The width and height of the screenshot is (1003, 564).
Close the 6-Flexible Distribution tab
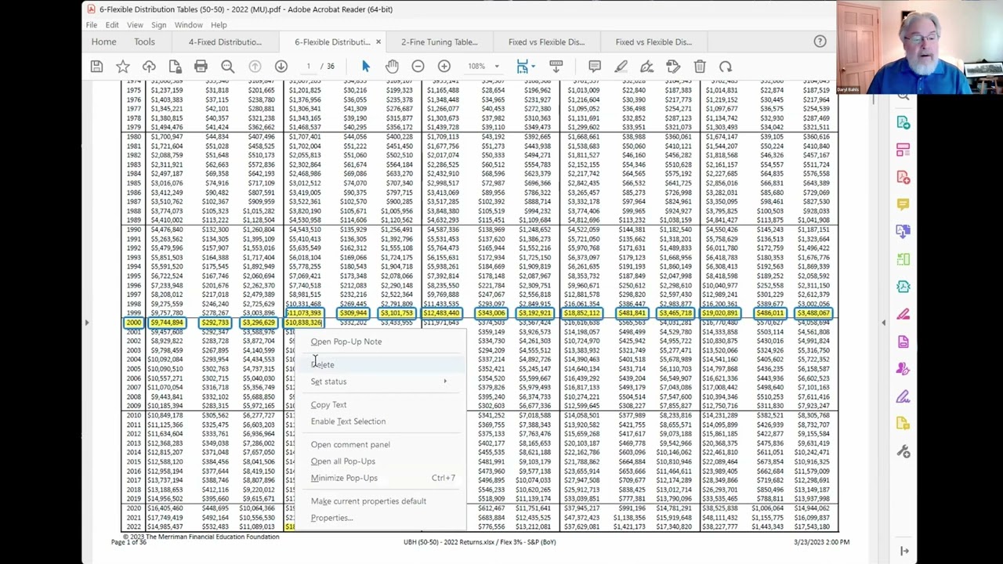click(378, 42)
